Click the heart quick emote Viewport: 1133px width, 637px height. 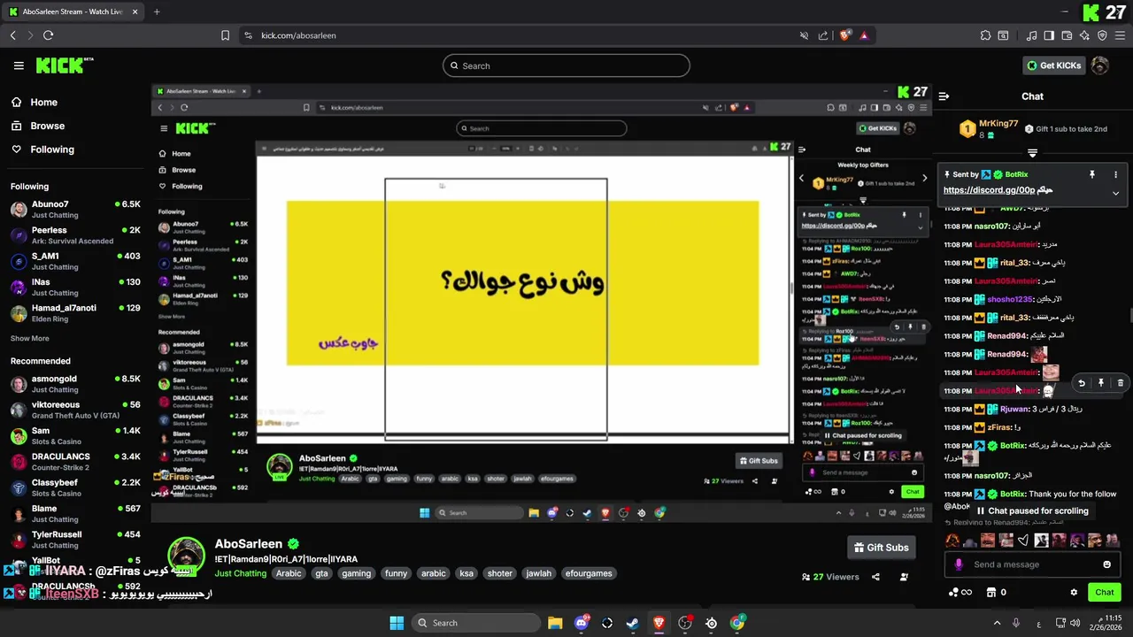coord(1023,541)
